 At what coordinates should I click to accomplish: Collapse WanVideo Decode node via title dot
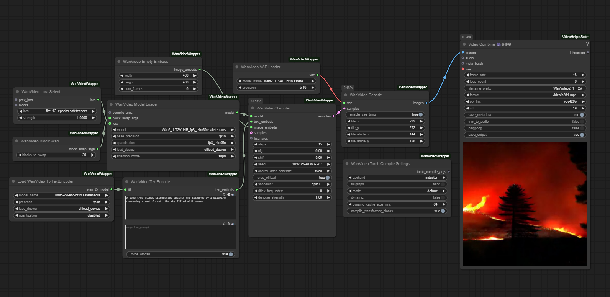tap(346, 95)
